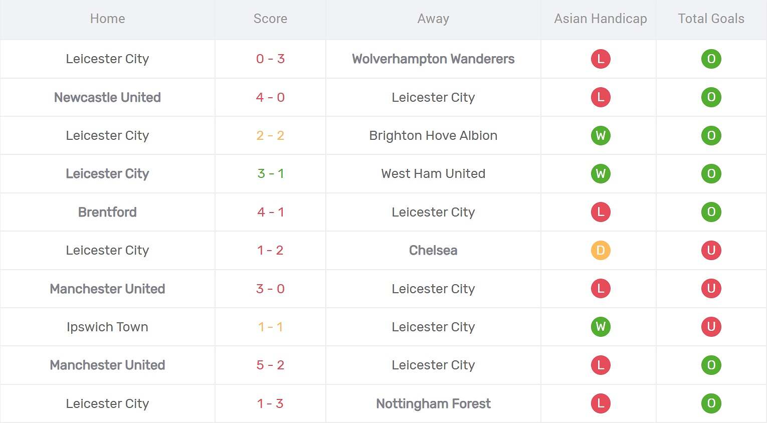Click the red U badge for Chelsea match

pyautogui.click(x=711, y=250)
